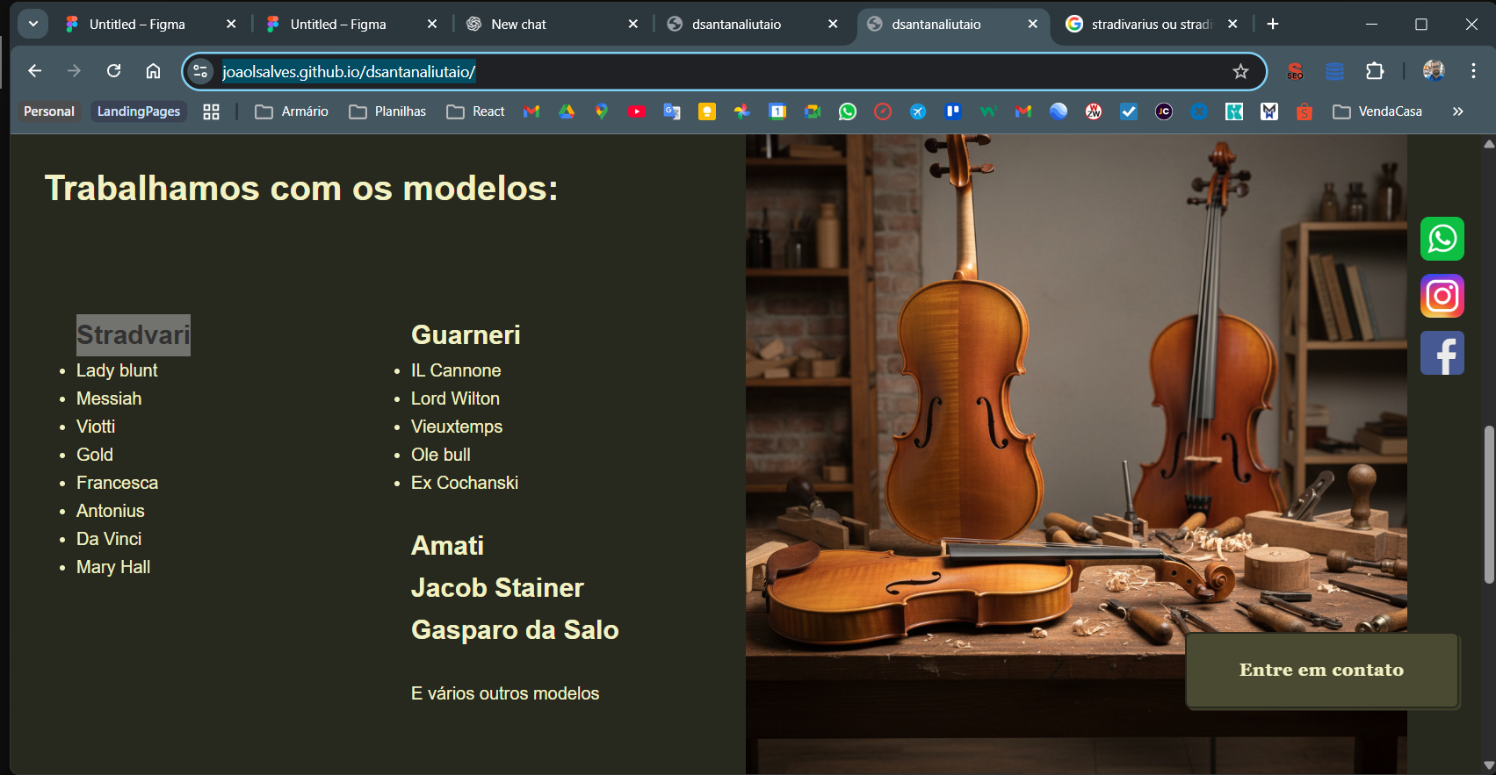The image size is (1496, 775).
Task: Go forward with the browser forward arrow
Action: click(74, 71)
